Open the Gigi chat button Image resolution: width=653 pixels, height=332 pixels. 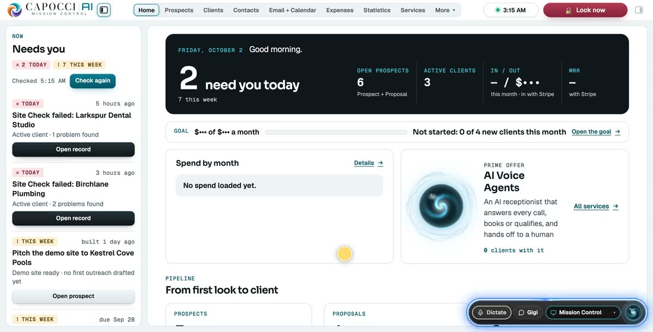coord(528,312)
